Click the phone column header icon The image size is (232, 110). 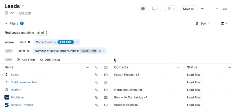[x=97, y=67]
